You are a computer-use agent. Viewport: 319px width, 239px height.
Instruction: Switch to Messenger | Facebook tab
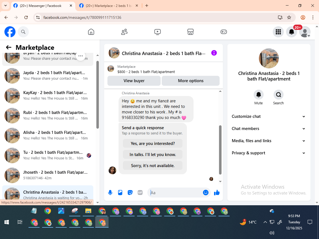point(40,6)
